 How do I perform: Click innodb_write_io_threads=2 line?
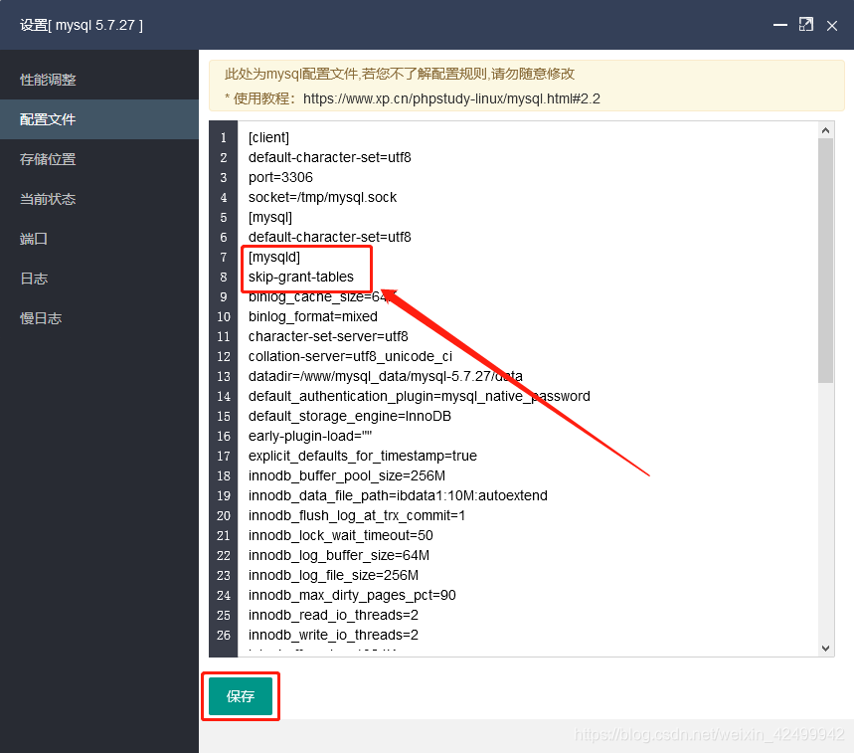[x=333, y=635]
